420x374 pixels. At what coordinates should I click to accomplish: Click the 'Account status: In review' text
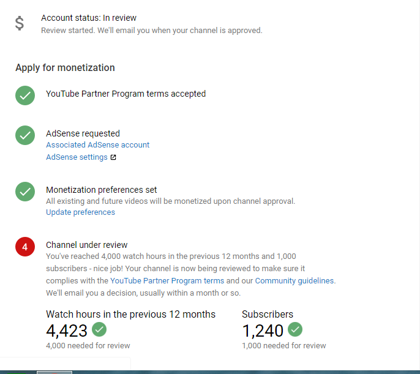click(x=89, y=18)
